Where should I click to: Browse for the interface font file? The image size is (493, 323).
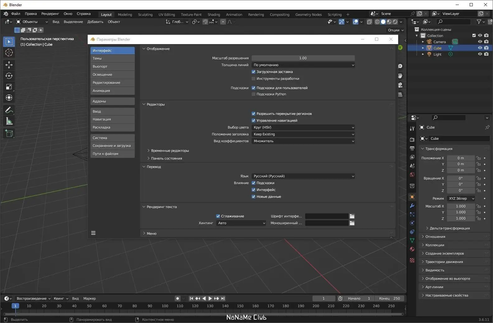pos(352,216)
